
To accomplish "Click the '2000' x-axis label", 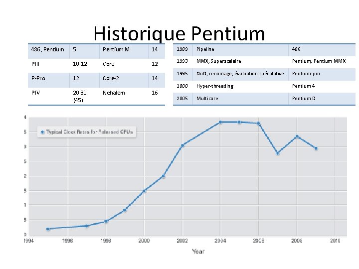I will (x=144, y=241).
